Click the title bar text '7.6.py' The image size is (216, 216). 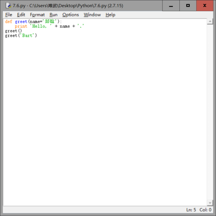tap(19, 6)
